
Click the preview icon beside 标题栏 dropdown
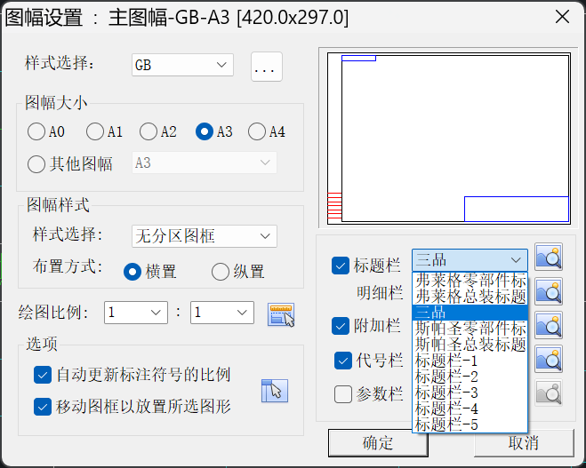click(x=549, y=258)
